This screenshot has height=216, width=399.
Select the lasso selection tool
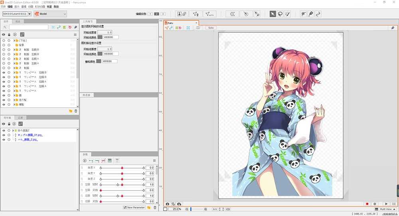[x=280, y=14]
